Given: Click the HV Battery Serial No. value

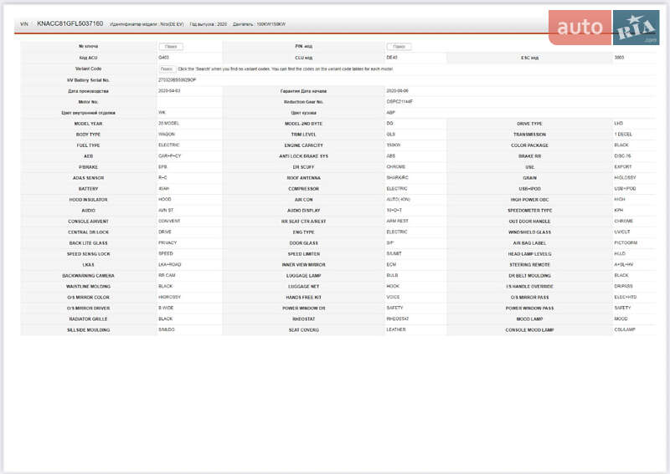Looking at the screenshot, I should click(177, 79).
